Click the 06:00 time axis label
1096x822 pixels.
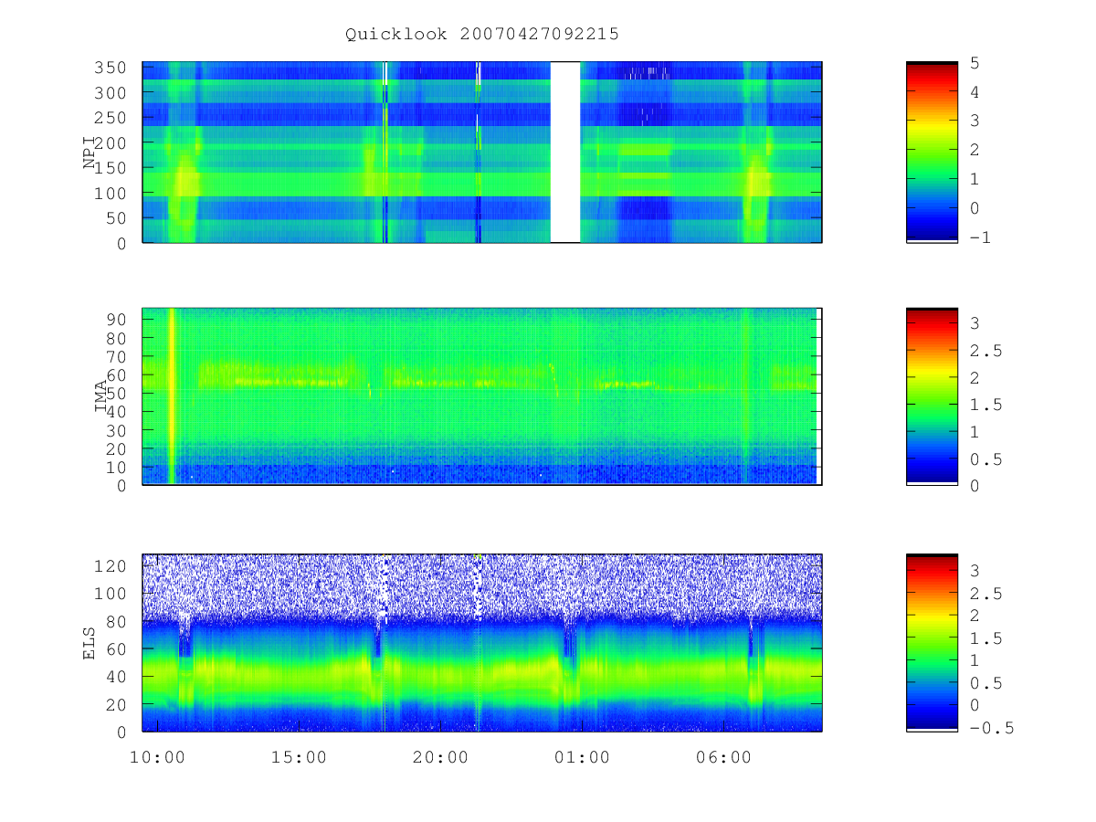pyautogui.click(x=722, y=757)
